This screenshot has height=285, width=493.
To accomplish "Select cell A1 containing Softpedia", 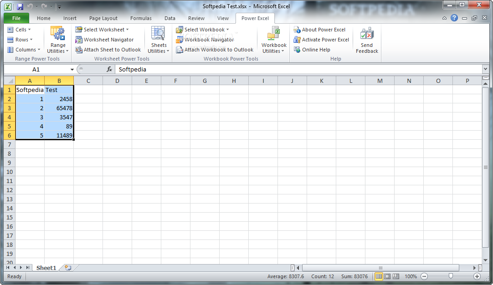I will 30,90.
